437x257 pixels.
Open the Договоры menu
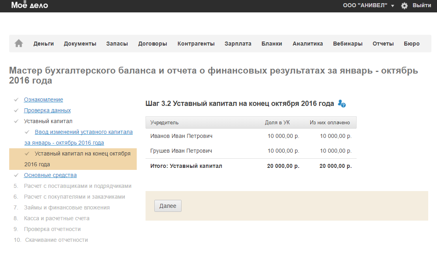pos(153,44)
